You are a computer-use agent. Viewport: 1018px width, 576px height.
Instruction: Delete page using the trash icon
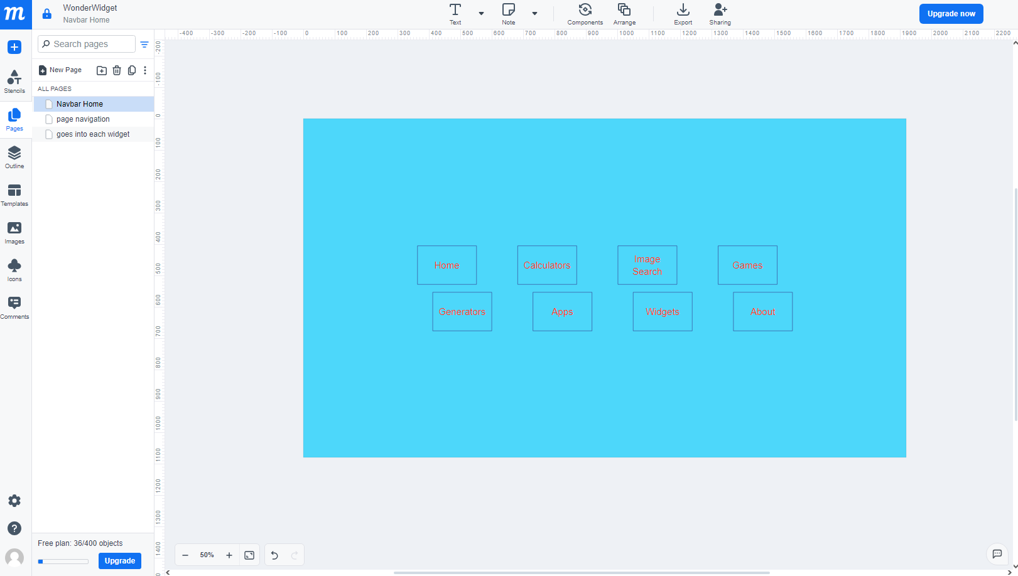117,70
